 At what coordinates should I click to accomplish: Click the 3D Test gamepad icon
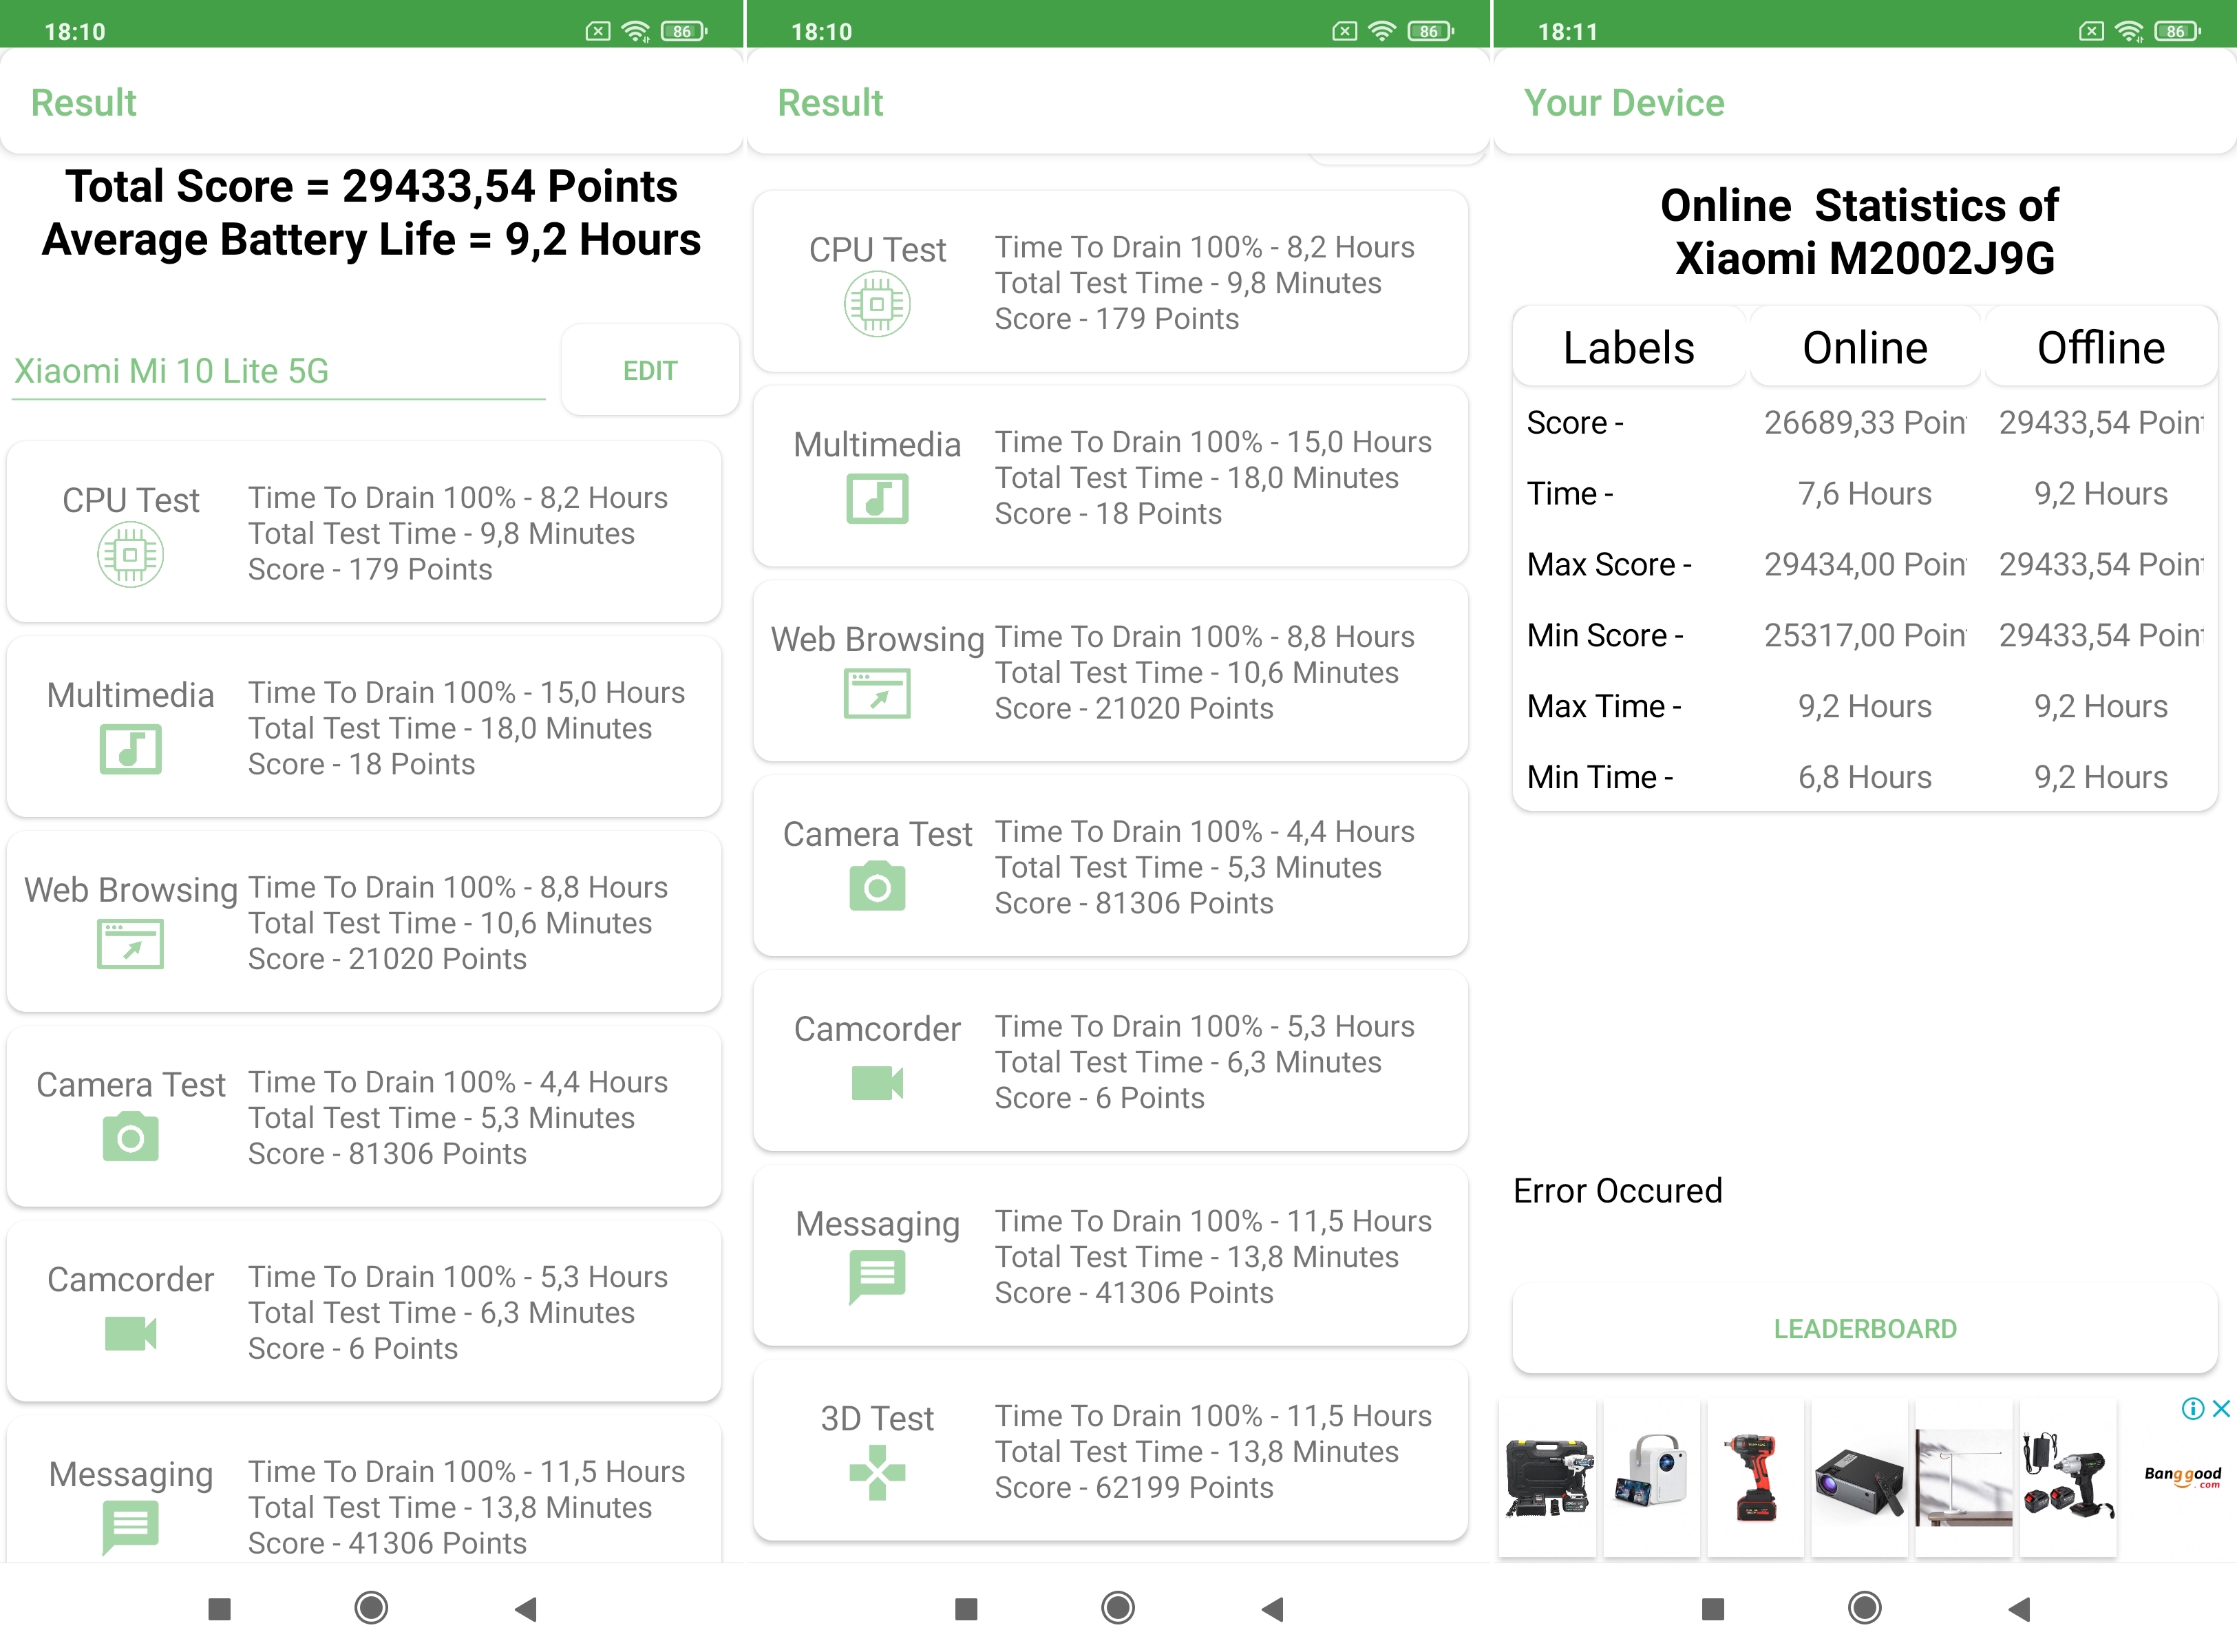(x=877, y=1472)
